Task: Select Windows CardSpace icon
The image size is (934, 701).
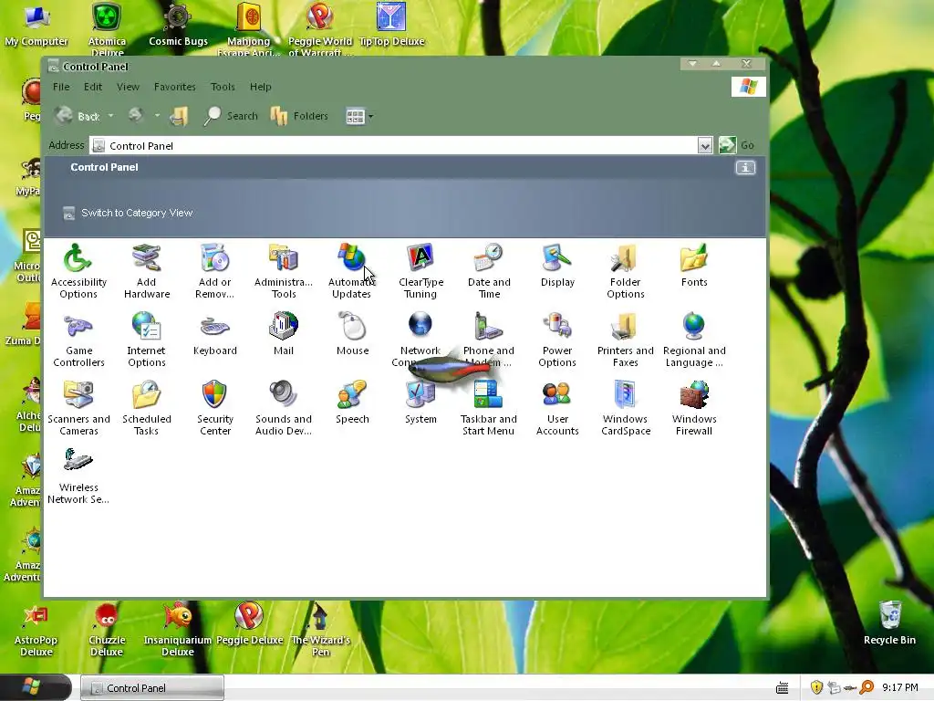Action: click(626, 408)
